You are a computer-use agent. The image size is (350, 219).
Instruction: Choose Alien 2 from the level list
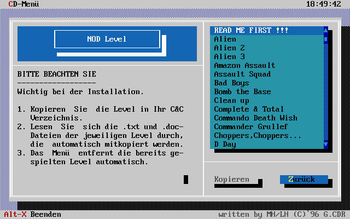[230, 48]
